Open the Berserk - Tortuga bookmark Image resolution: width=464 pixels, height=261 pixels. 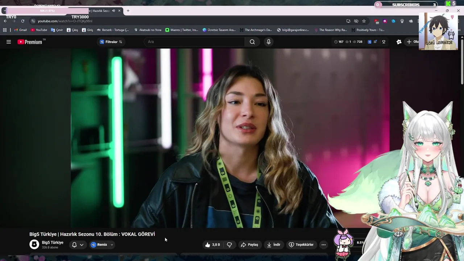click(113, 30)
